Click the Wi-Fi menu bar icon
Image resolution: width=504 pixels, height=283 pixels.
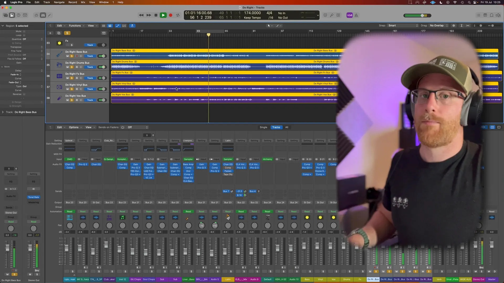point(455,2)
